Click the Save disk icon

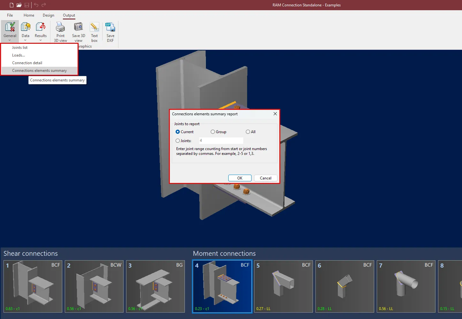tap(27, 5)
